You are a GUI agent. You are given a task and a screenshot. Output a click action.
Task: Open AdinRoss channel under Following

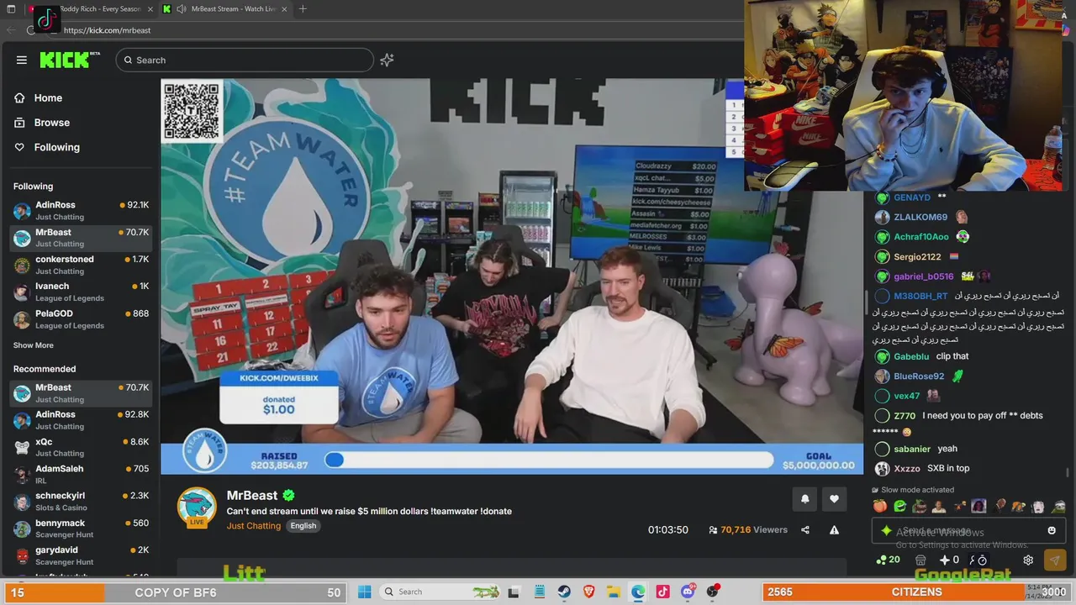point(81,210)
